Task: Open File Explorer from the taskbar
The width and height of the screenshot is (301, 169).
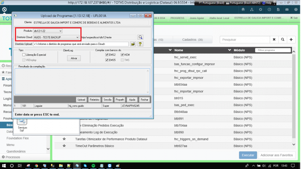Action: (61, 166)
